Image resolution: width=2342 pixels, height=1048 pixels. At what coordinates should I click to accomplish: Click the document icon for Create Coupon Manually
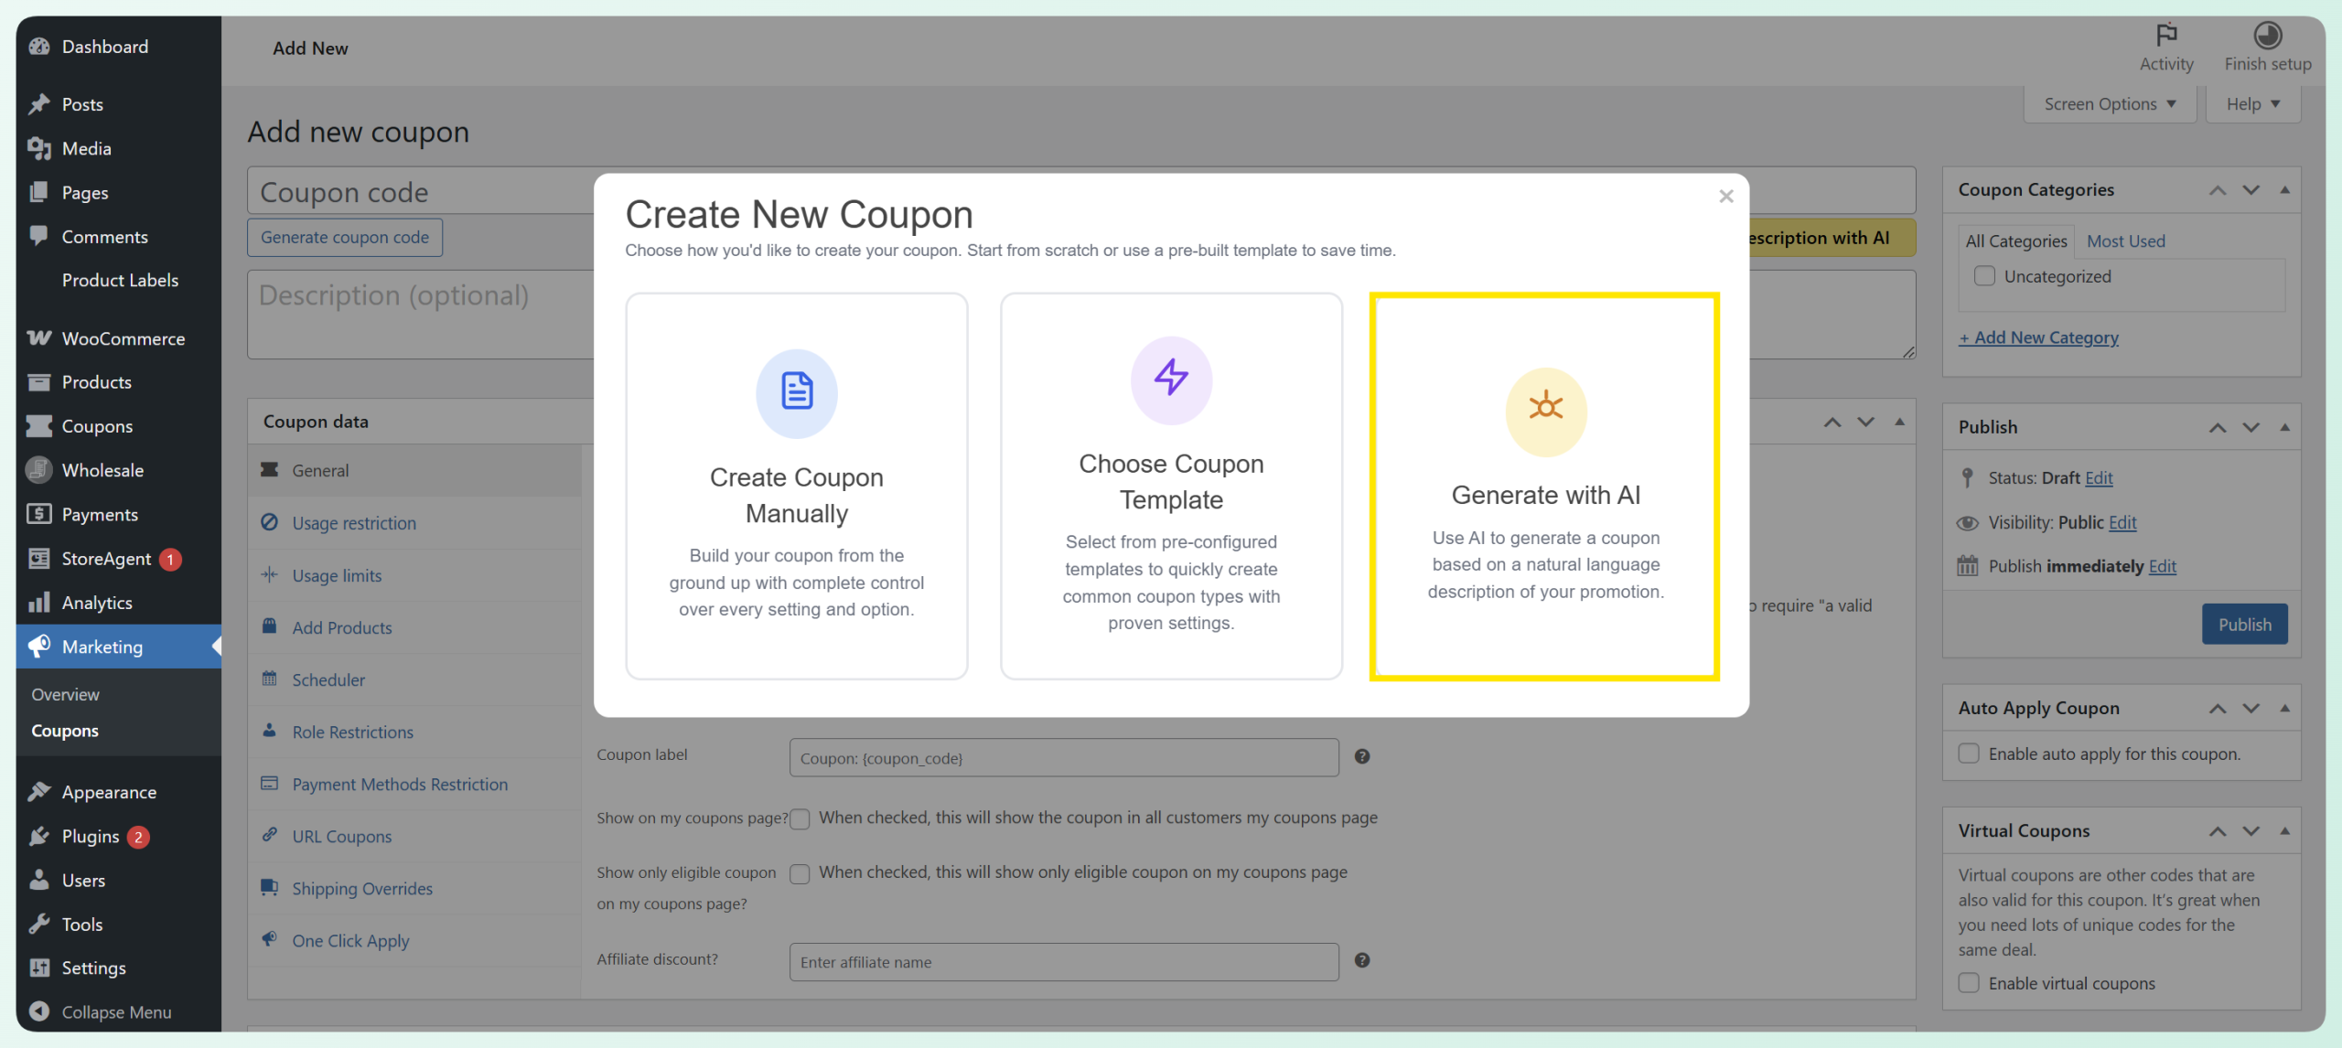tap(796, 391)
